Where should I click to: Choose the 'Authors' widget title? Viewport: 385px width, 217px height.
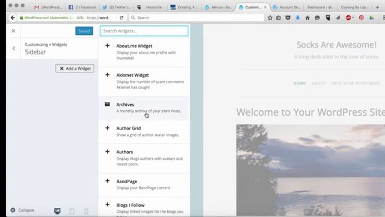click(125, 152)
